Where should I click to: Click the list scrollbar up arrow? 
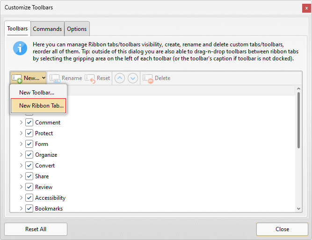pyautogui.click(x=298, y=88)
